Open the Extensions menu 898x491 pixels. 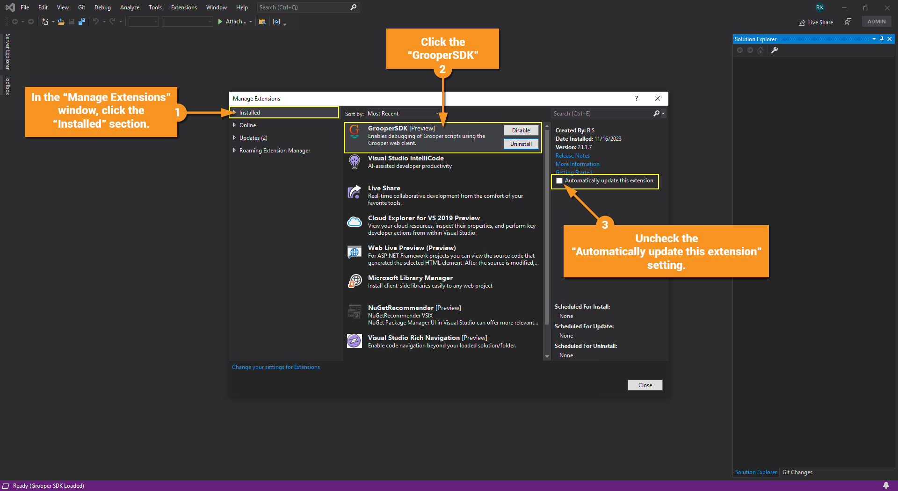[x=184, y=7]
